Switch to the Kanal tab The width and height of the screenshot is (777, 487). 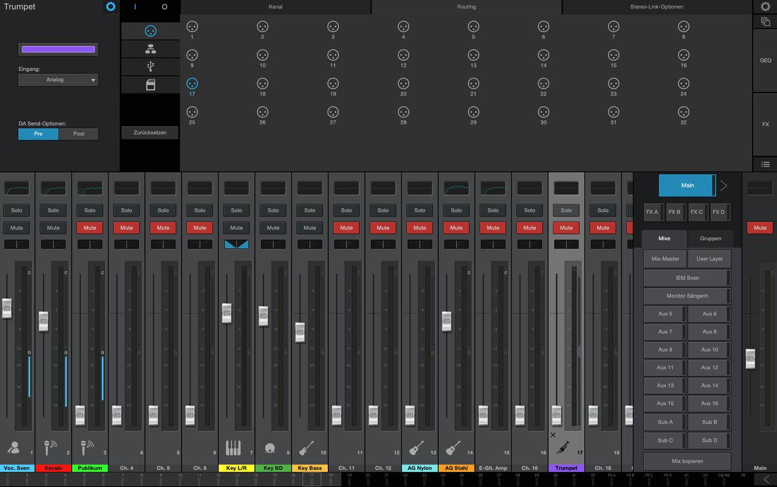point(276,7)
